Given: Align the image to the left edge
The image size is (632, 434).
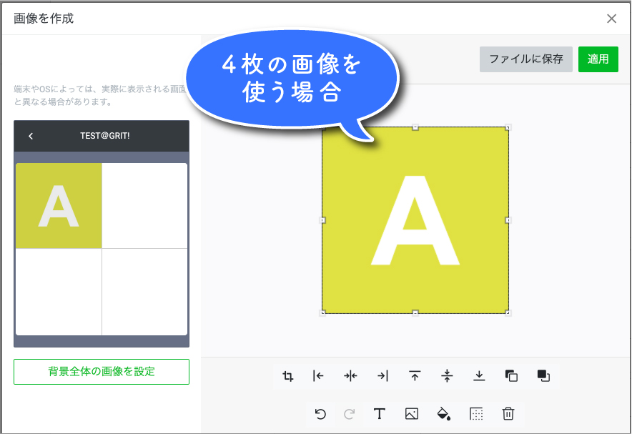Looking at the screenshot, I should (319, 376).
